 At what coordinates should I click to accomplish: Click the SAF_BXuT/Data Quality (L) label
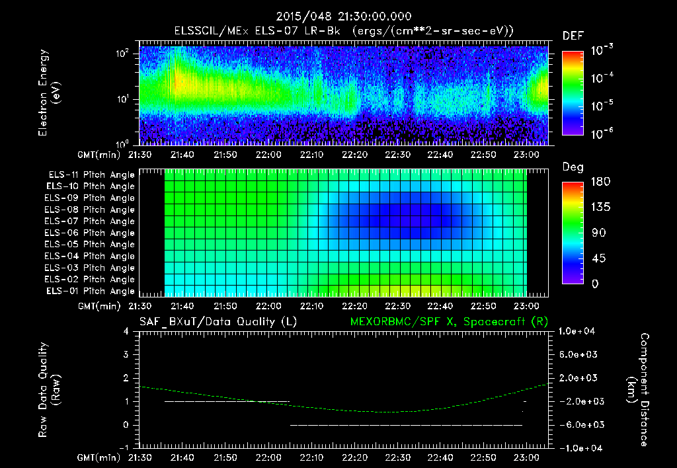(218, 322)
